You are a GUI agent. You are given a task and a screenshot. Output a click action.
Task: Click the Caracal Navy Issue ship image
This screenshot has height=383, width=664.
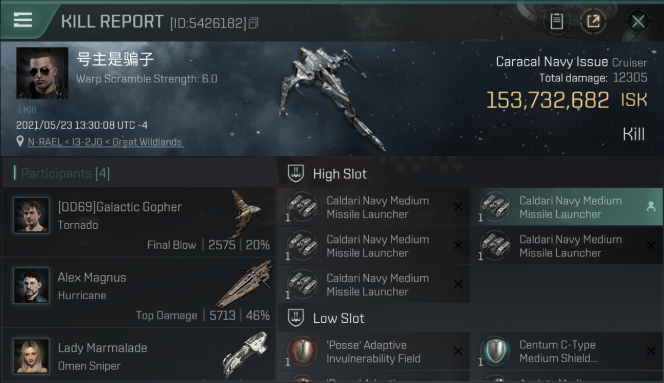(337, 97)
